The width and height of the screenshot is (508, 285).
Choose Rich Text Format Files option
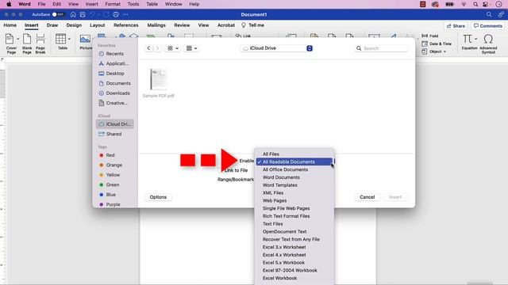[x=294, y=216]
